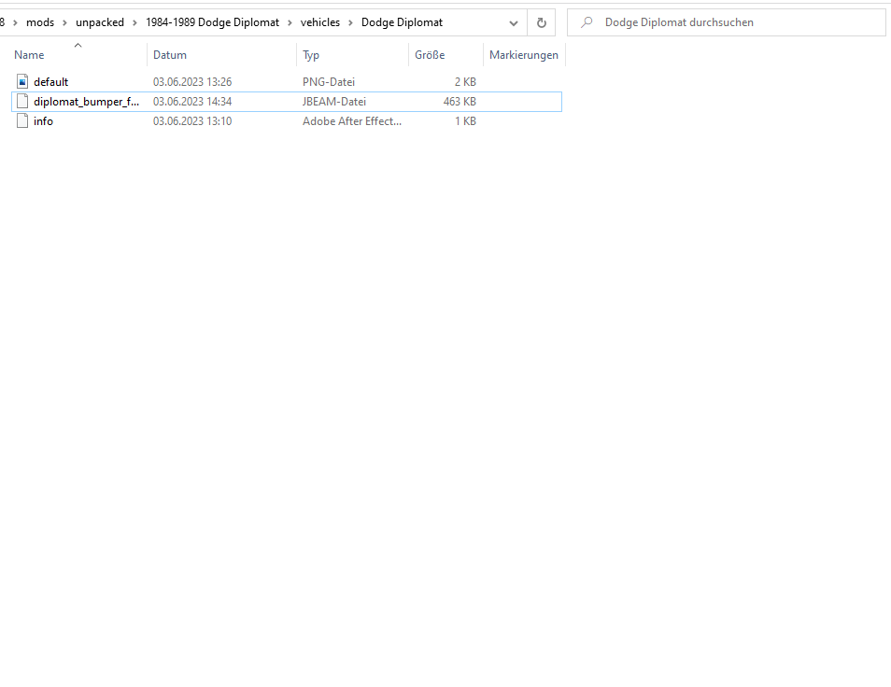This screenshot has height=687, width=891.
Task: Focus the Dodge Diplomat durchsuchen search box
Action: [x=727, y=22]
